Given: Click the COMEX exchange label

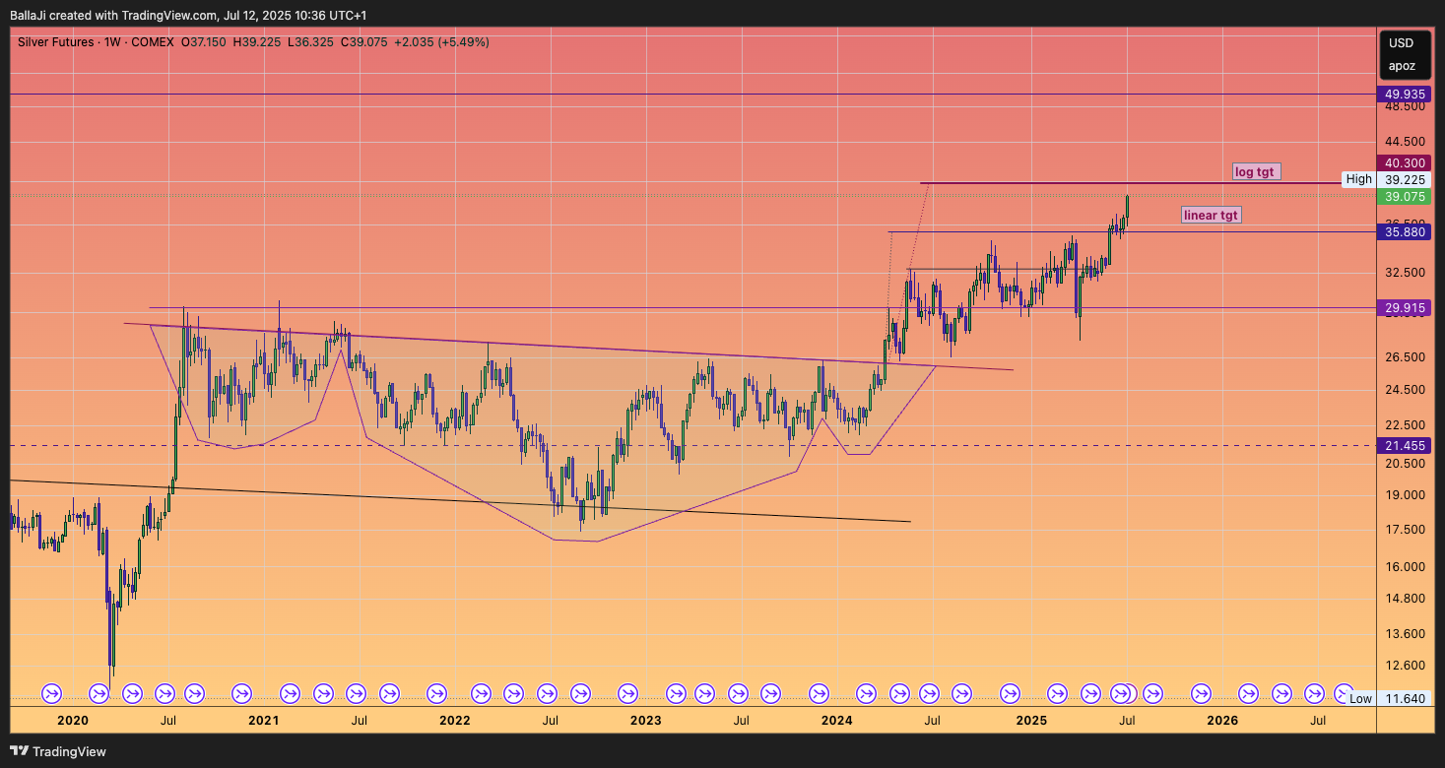Looking at the screenshot, I should pyautogui.click(x=152, y=42).
